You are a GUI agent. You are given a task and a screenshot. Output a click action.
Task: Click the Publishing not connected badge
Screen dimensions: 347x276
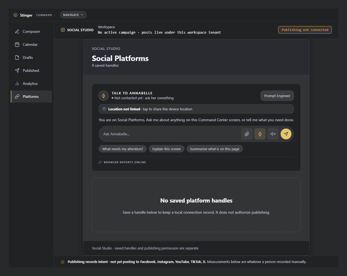pyautogui.click(x=305, y=30)
